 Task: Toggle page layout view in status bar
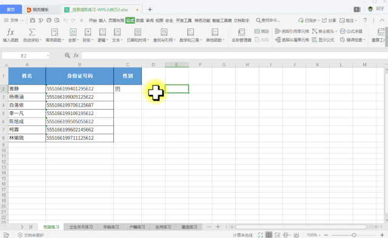pyautogui.click(x=278, y=235)
